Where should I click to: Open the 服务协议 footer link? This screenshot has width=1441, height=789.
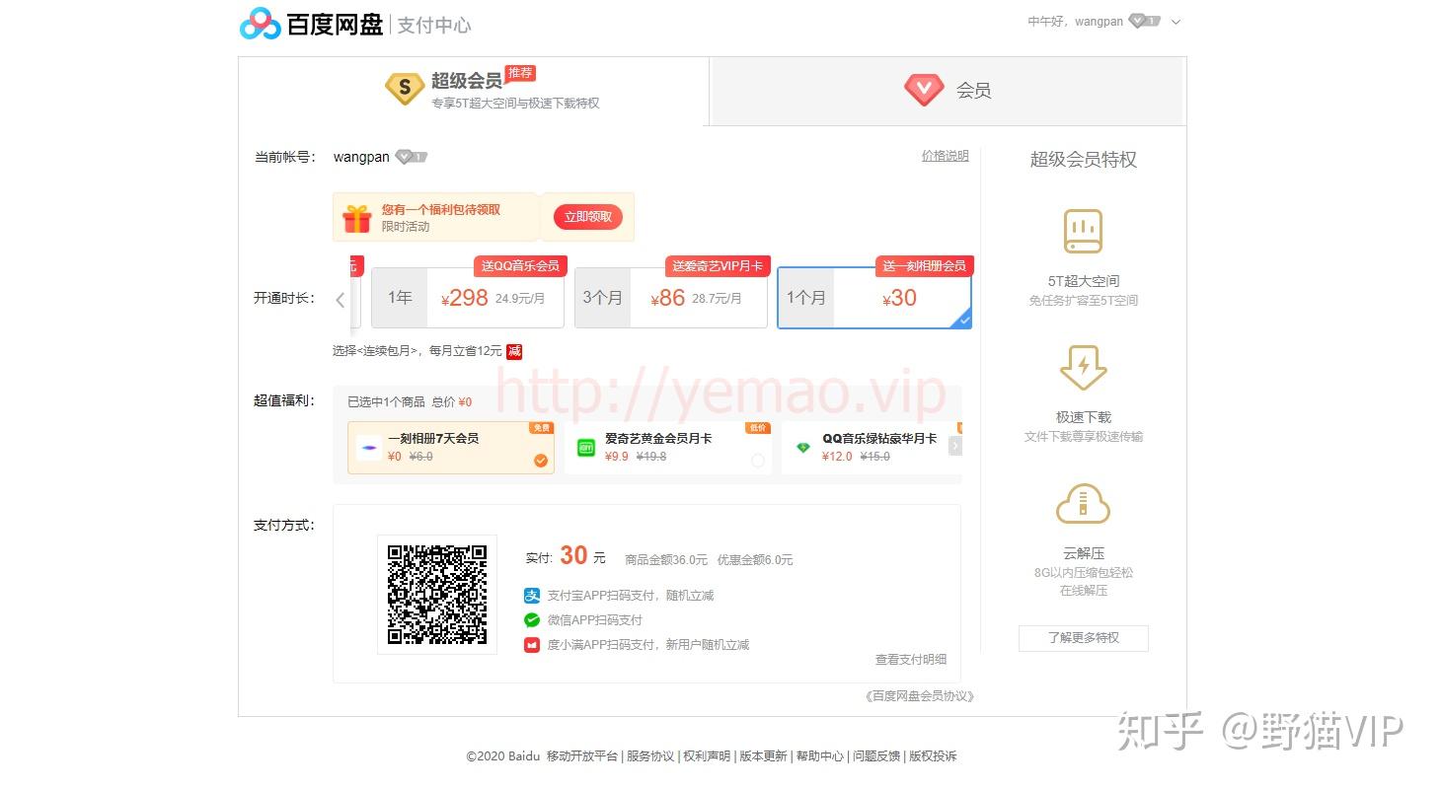point(650,756)
